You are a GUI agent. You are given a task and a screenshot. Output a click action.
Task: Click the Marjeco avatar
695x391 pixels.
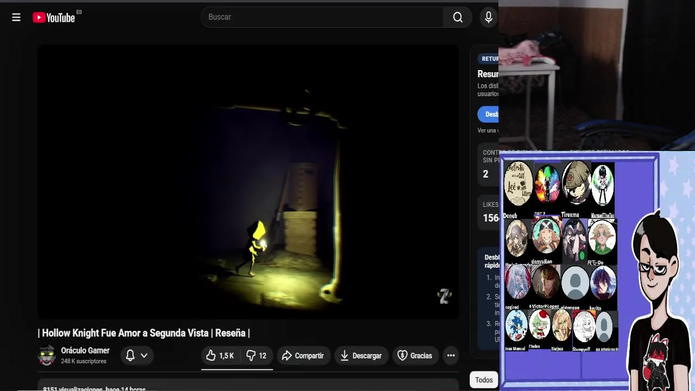coord(561,326)
